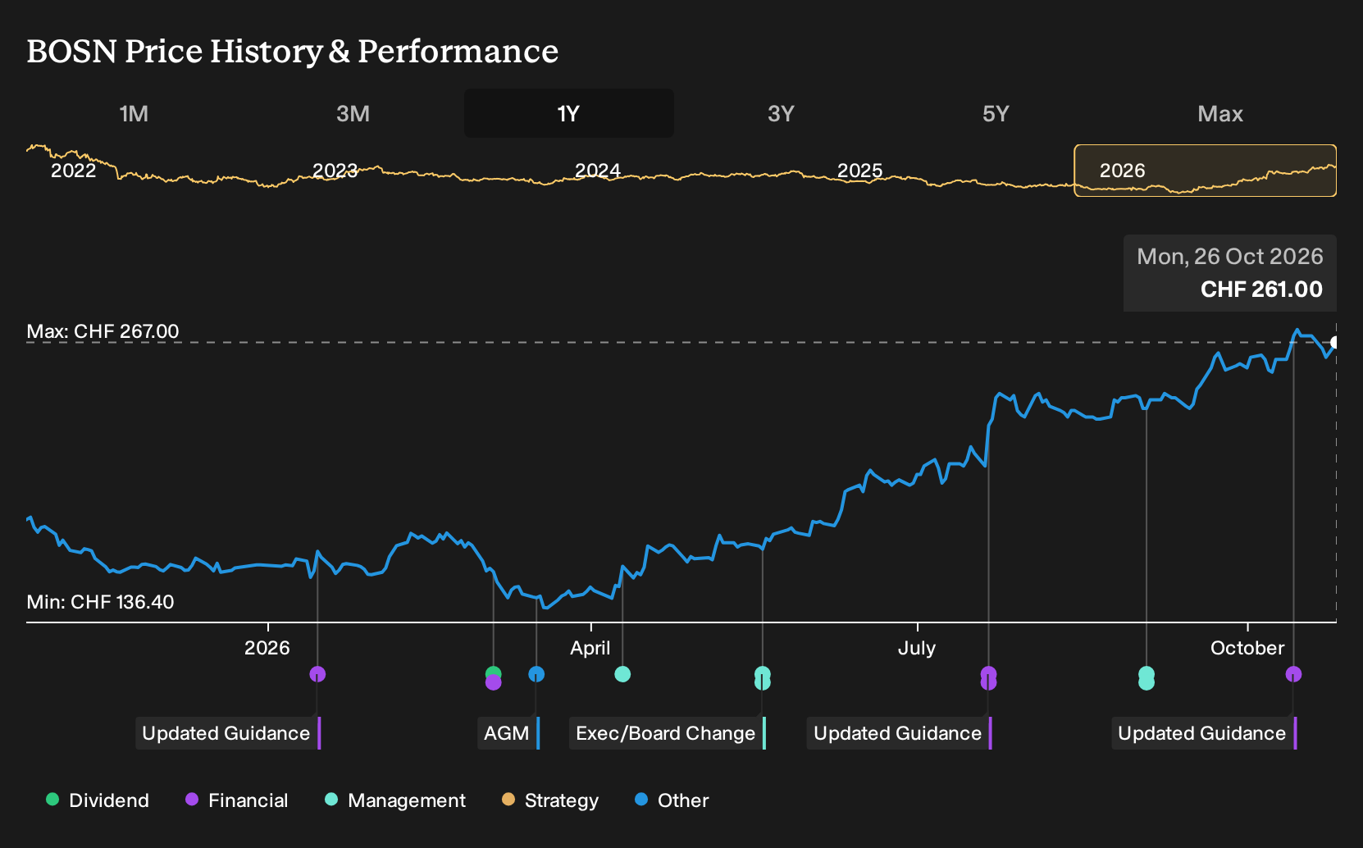This screenshot has width=1363, height=848.
Task: Click the 'Mon, 26 Oct 2026' tooltip date
Action: pos(1230,257)
